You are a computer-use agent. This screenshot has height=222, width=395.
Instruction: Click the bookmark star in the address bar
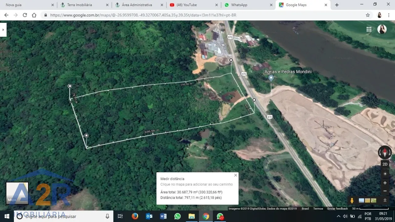[x=368, y=15]
